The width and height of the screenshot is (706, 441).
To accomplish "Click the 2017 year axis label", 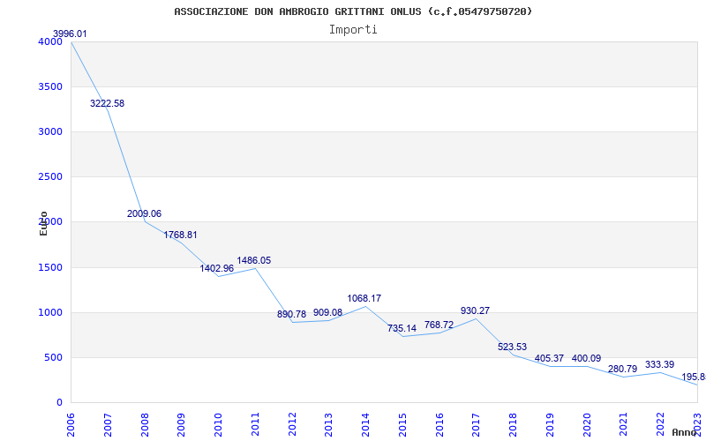I will pos(477,425).
